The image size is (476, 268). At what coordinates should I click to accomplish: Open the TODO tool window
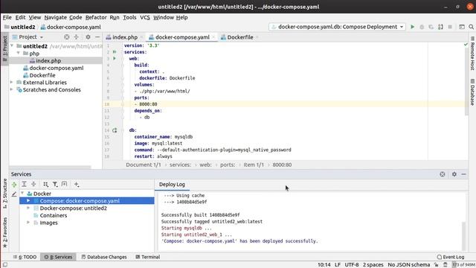25,257
